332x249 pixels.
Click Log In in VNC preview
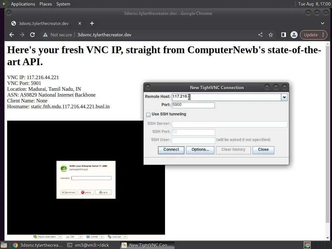(103, 192)
